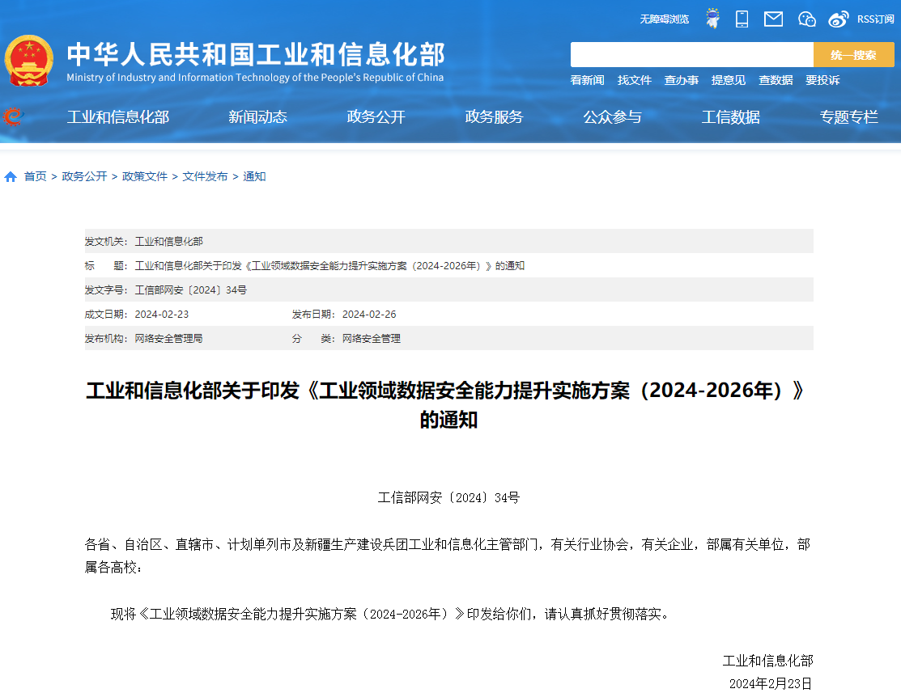Click the email envelope icon
The image size is (901, 693).
coord(773,19)
